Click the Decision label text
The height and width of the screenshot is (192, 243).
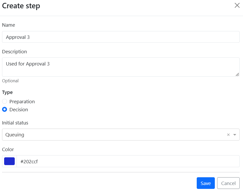[x=19, y=110]
